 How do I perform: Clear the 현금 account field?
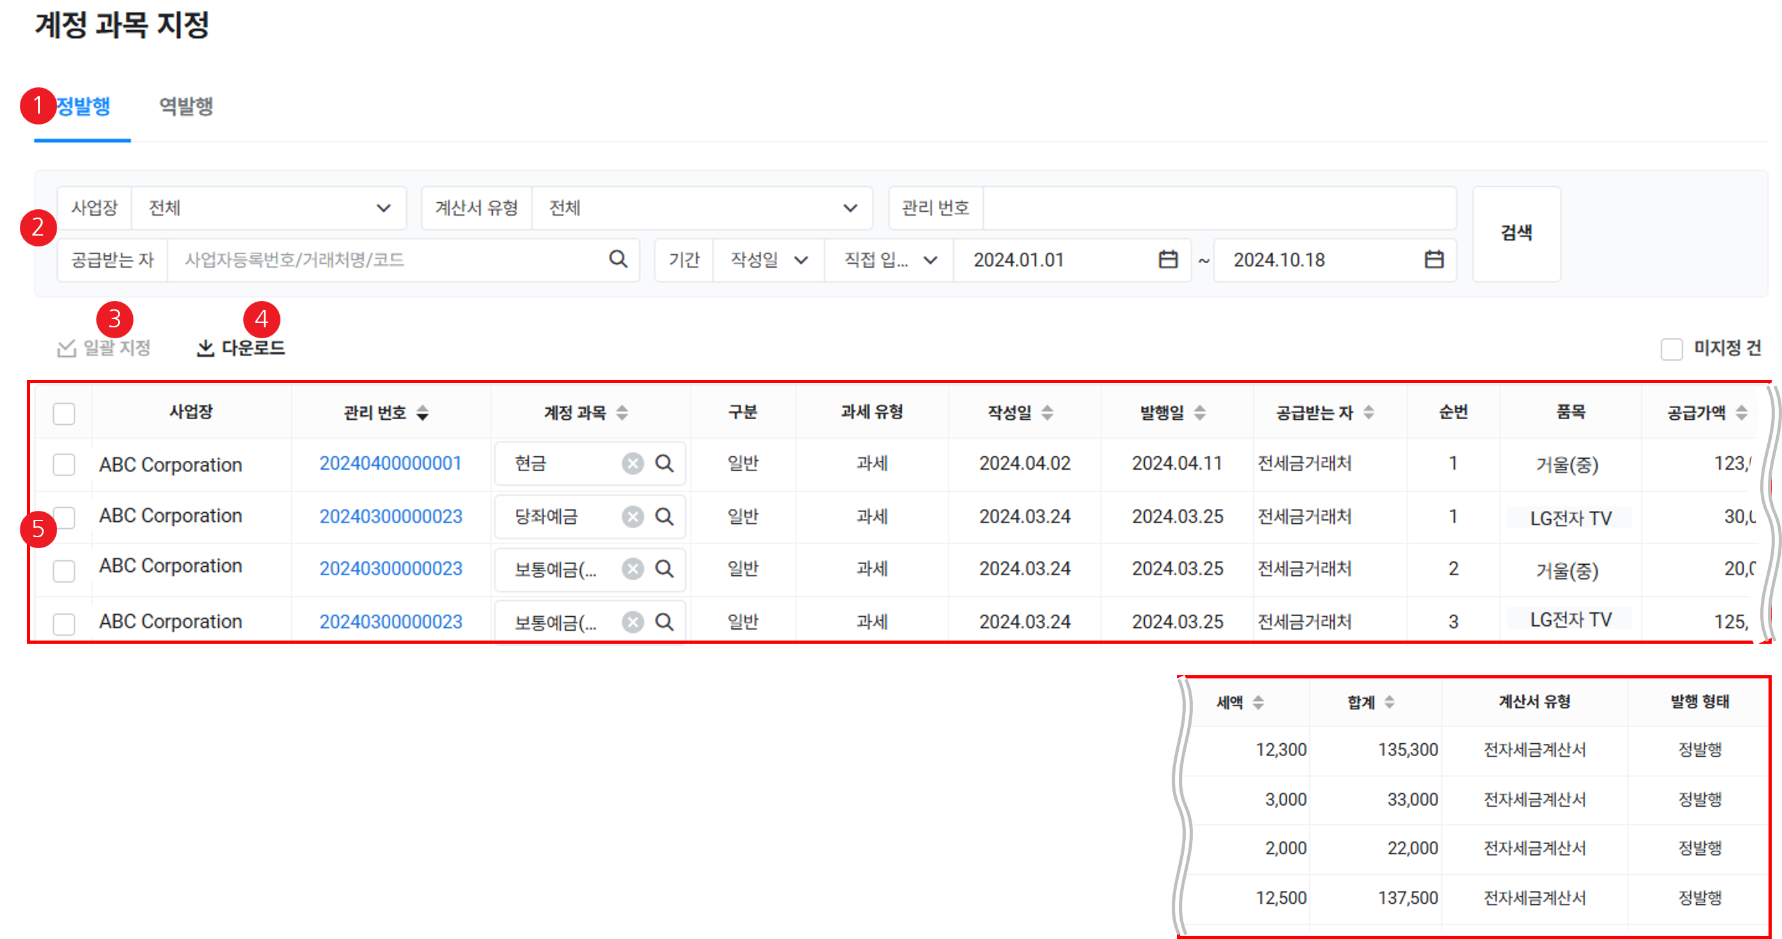pyautogui.click(x=632, y=463)
